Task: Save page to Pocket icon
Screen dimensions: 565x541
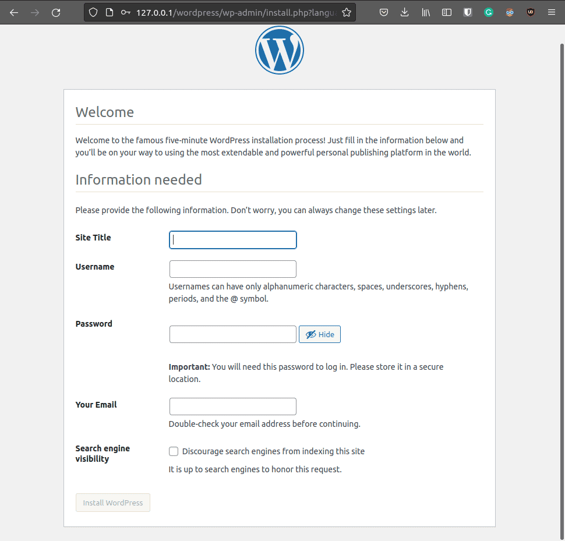Action: [x=384, y=13]
